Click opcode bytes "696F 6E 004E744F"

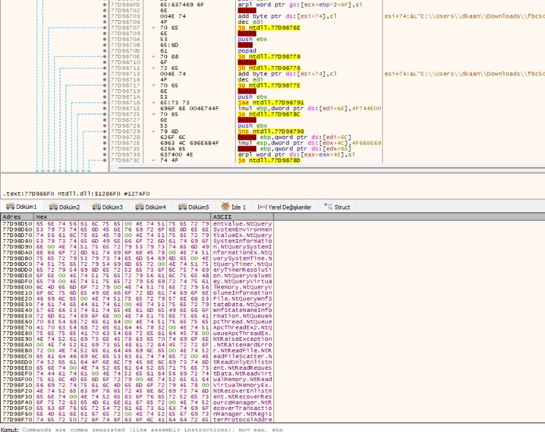point(190,108)
